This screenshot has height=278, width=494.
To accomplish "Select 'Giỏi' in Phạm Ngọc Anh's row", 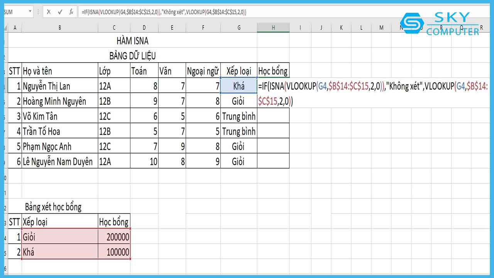I will (x=239, y=146).
